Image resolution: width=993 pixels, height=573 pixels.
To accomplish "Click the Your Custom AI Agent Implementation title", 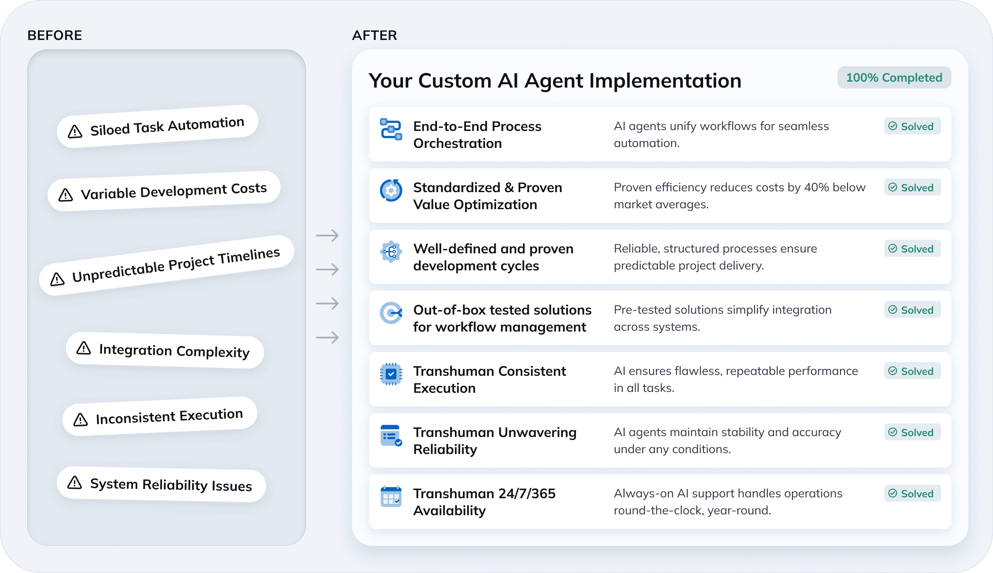I will point(555,81).
